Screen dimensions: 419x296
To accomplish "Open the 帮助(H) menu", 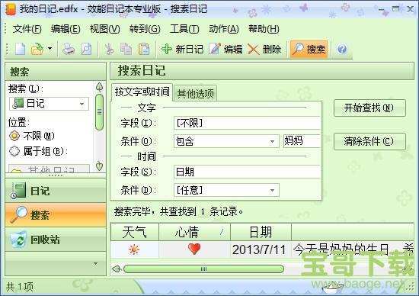I will [x=264, y=29].
